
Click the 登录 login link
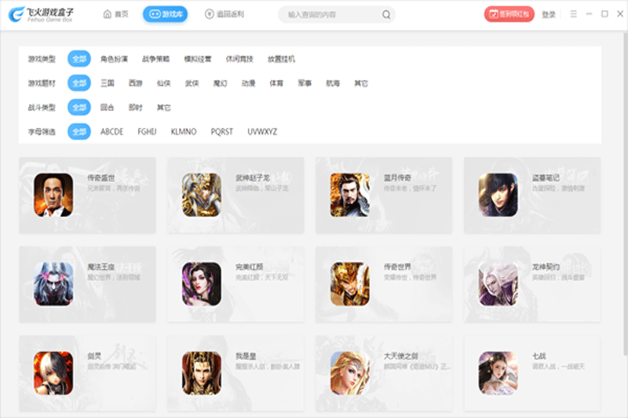(549, 15)
